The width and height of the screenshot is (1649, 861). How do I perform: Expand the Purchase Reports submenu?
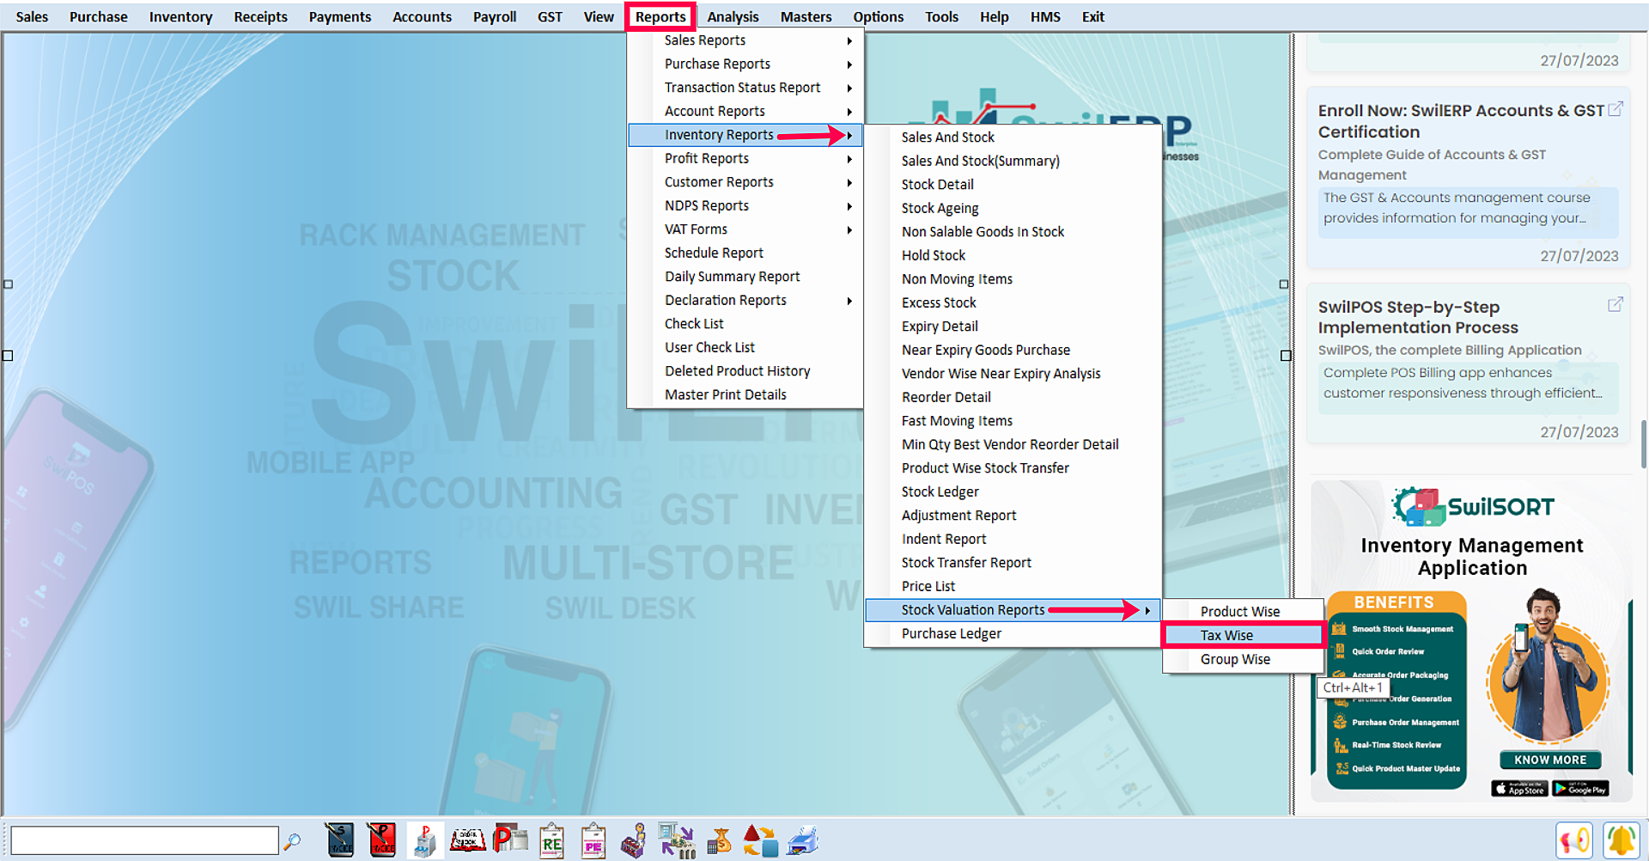[745, 64]
